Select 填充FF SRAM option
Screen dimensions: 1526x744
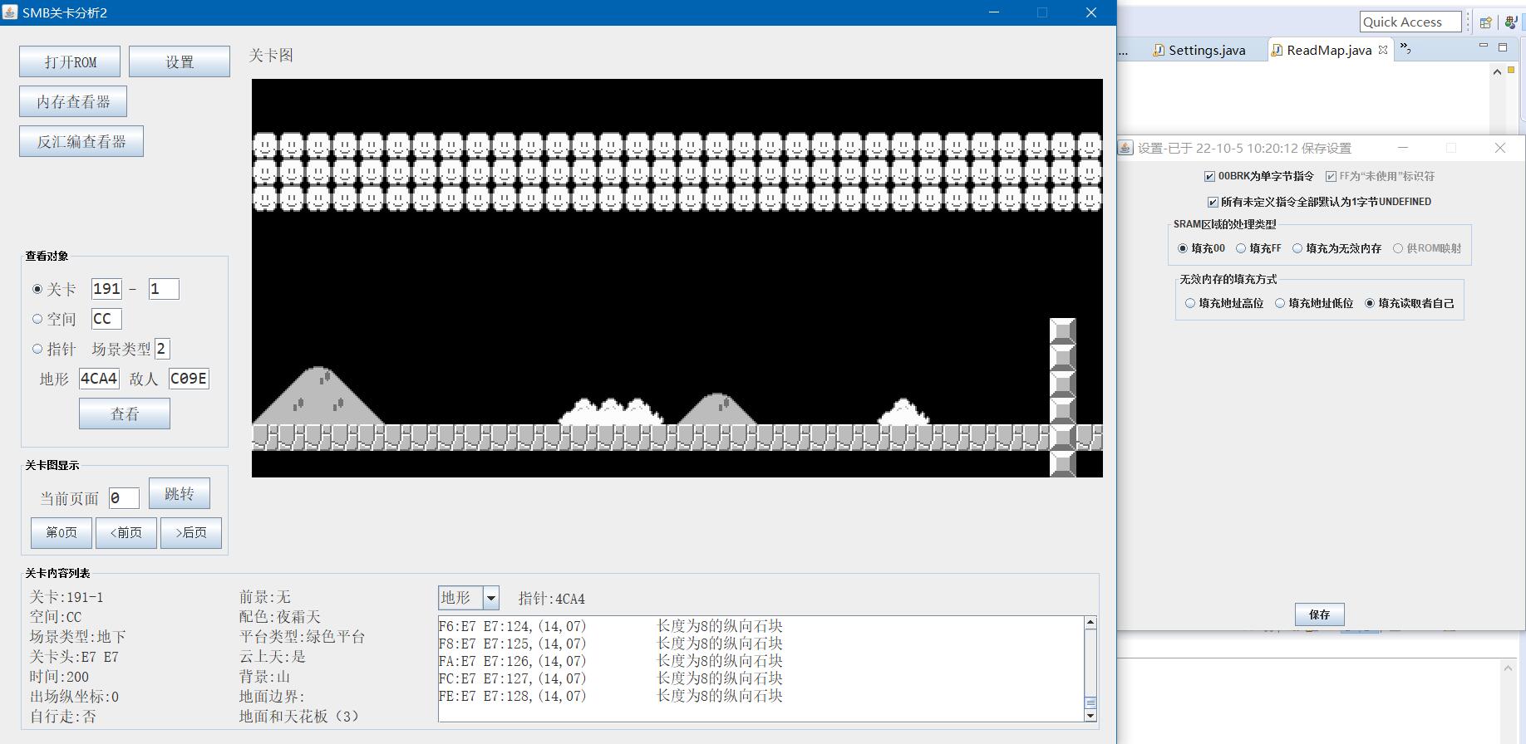point(1241,248)
